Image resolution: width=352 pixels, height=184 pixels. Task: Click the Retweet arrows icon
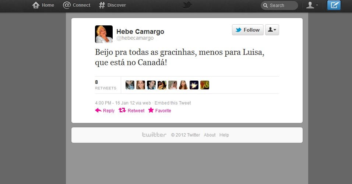(x=122, y=110)
